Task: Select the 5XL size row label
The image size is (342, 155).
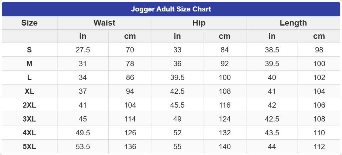Action: (x=29, y=146)
